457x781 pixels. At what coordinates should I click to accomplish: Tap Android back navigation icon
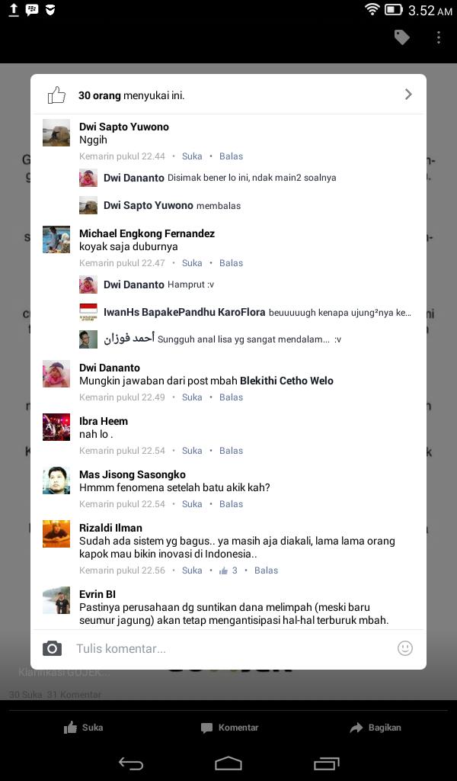point(131,763)
